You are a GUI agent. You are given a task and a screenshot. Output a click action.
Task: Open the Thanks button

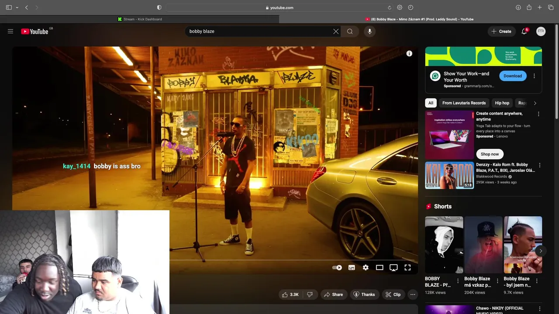coord(364,295)
